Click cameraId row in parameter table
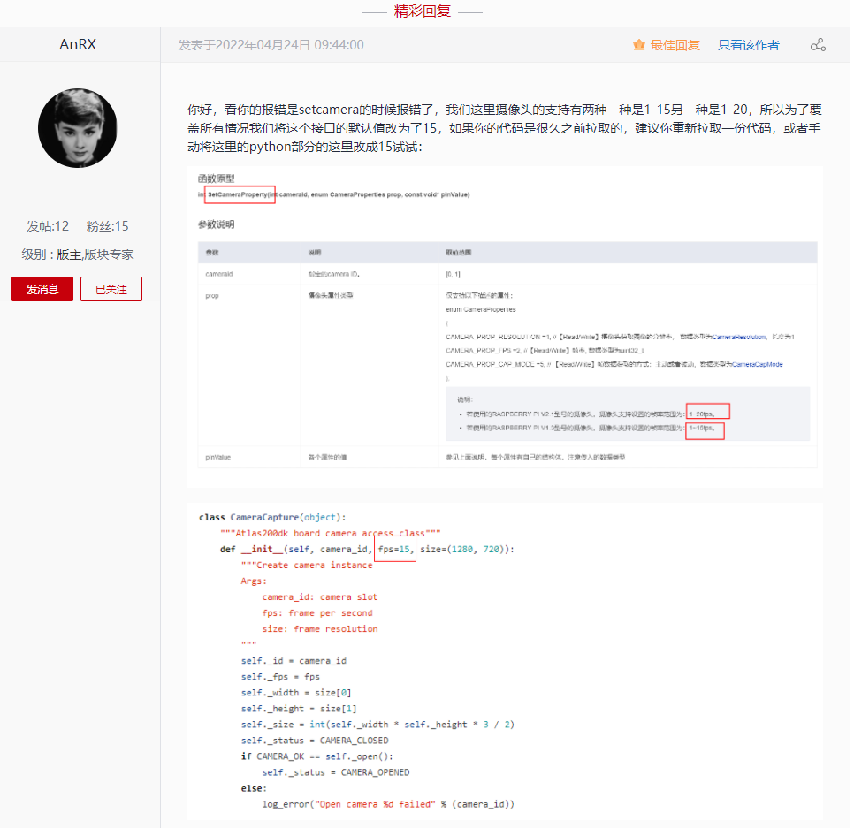854x828 pixels. pyautogui.click(x=507, y=274)
